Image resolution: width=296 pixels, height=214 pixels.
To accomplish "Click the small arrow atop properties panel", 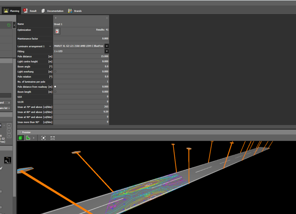I will point(56,18).
